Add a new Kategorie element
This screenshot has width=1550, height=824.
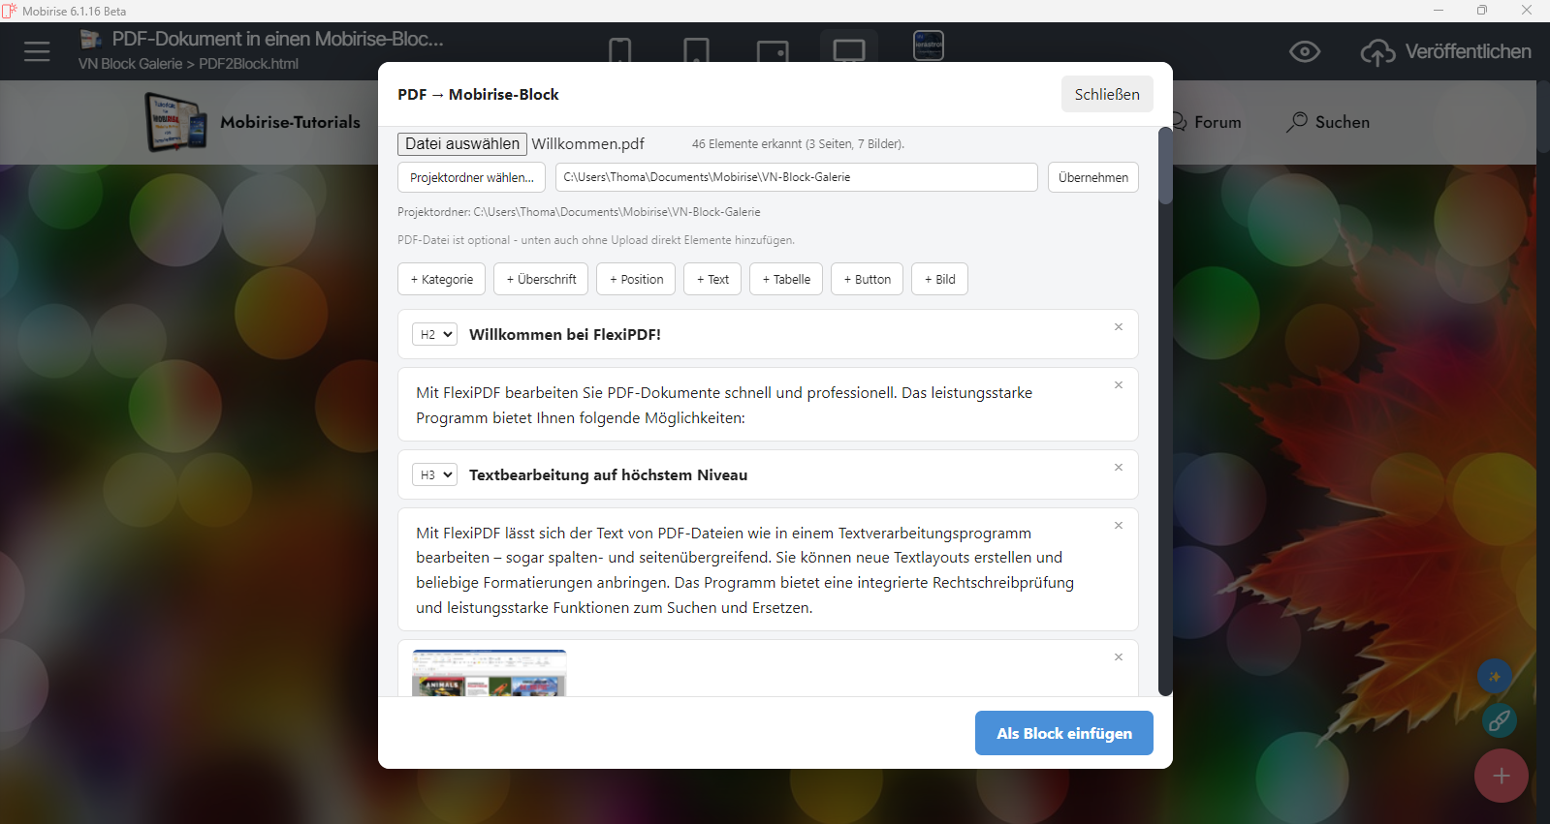click(x=441, y=279)
